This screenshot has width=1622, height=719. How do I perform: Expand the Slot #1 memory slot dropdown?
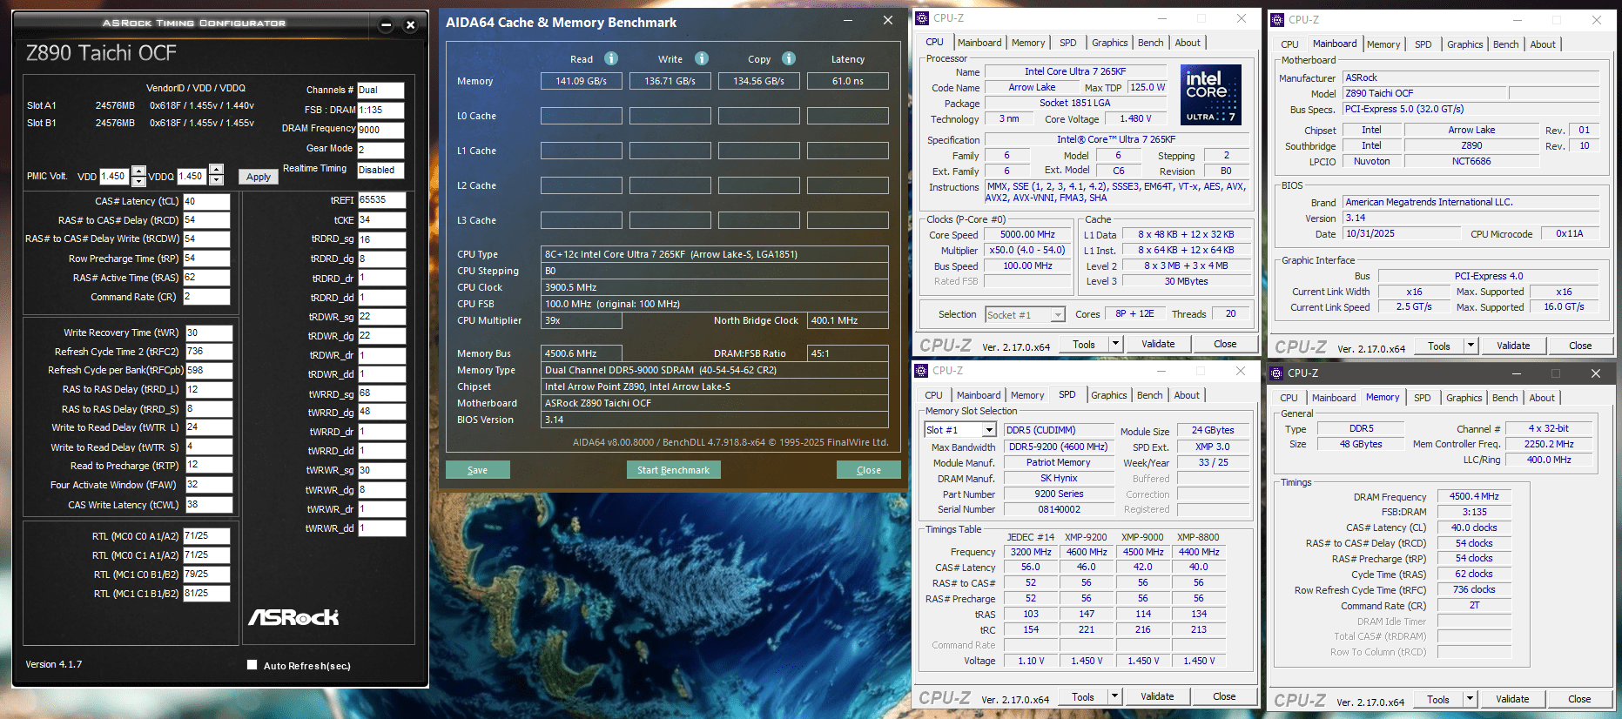click(x=989, y=430)
